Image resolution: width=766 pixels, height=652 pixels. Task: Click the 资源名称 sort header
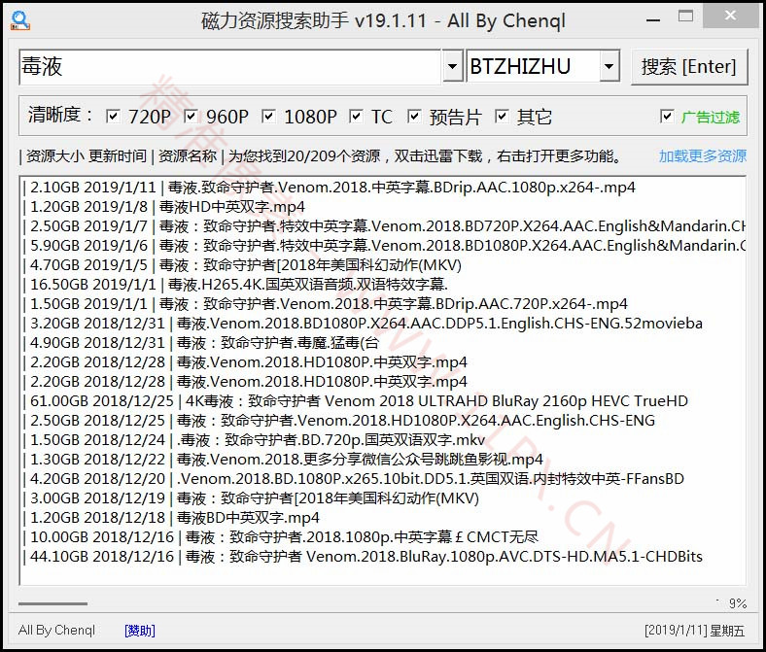[187, 155]
